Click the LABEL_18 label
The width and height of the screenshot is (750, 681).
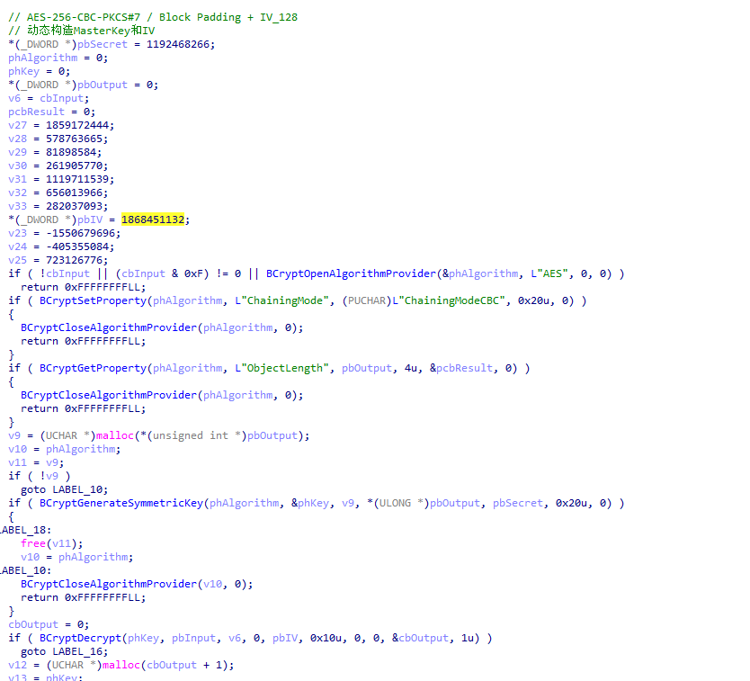pyautogui.click(x=24, y=530)
